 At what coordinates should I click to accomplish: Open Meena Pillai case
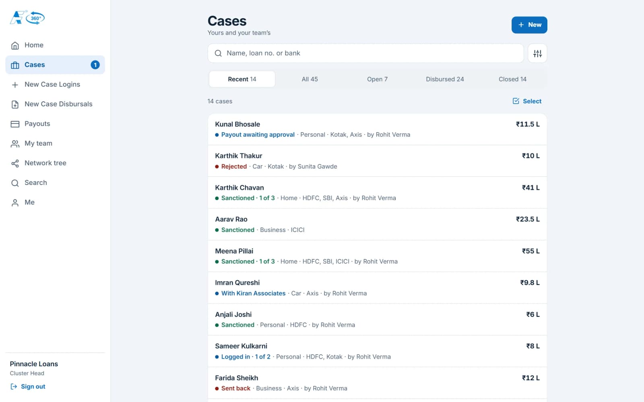pos(377,256)
